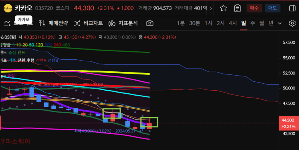This screenshot has width=299, height=150.
Task: Open the 카카오 stock name link
Action: click(24, 8)
